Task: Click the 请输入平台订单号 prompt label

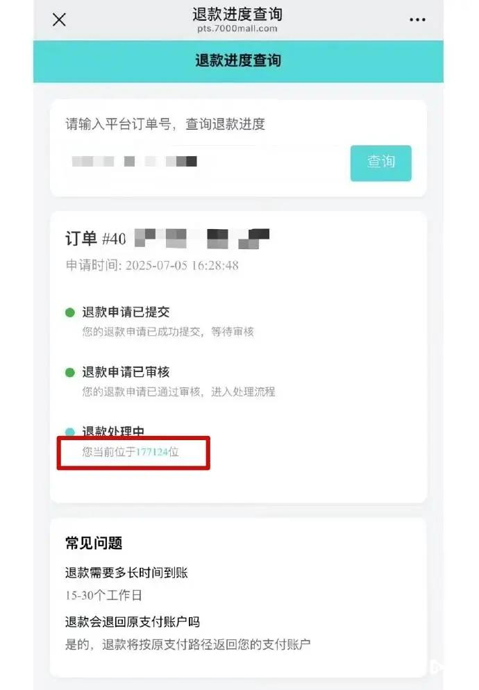Action: (165, 125)
